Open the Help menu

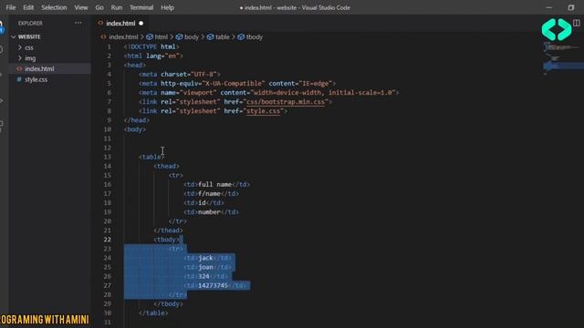pos(167,7)
